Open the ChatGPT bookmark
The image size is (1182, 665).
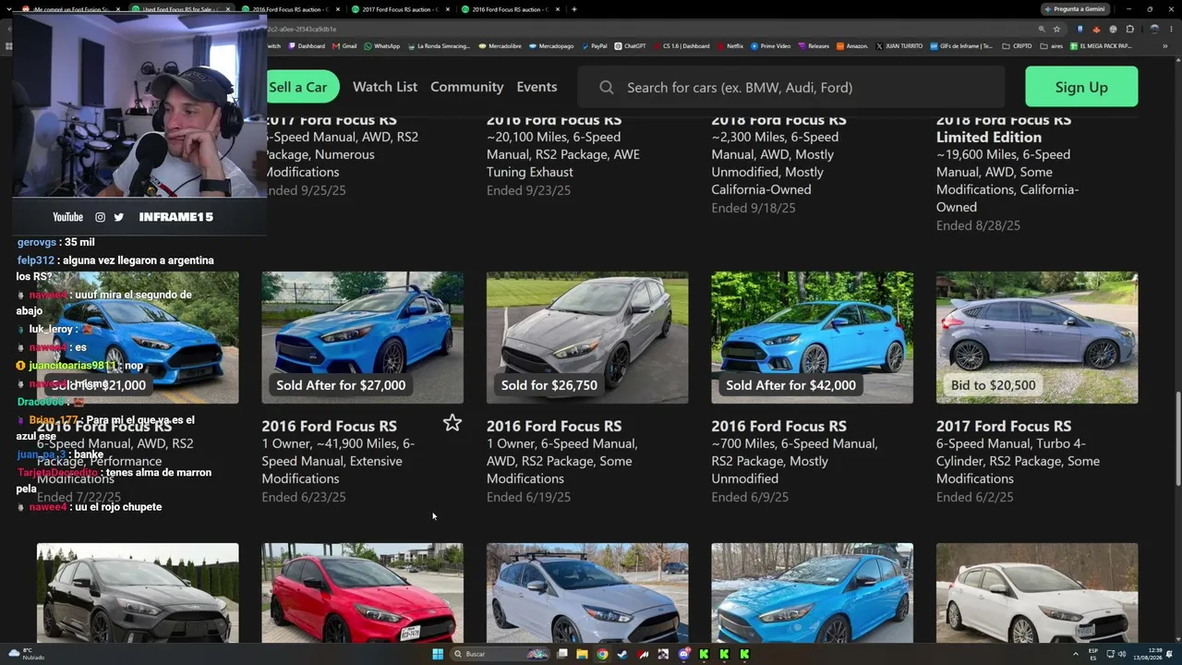coord(630,46)
